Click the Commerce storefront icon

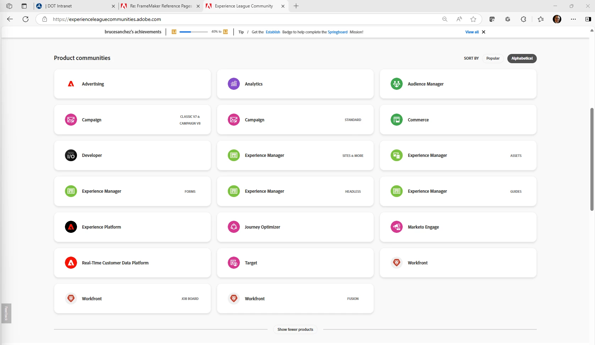click(x=397, y=120)
